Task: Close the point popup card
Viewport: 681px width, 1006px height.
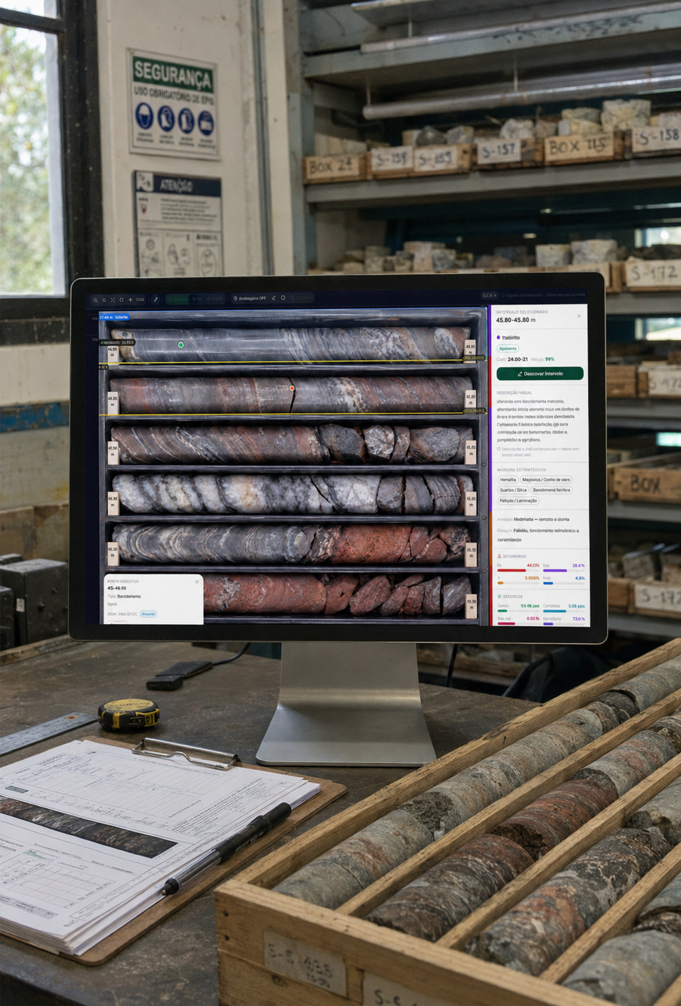Action: click(x=197, y=582)
